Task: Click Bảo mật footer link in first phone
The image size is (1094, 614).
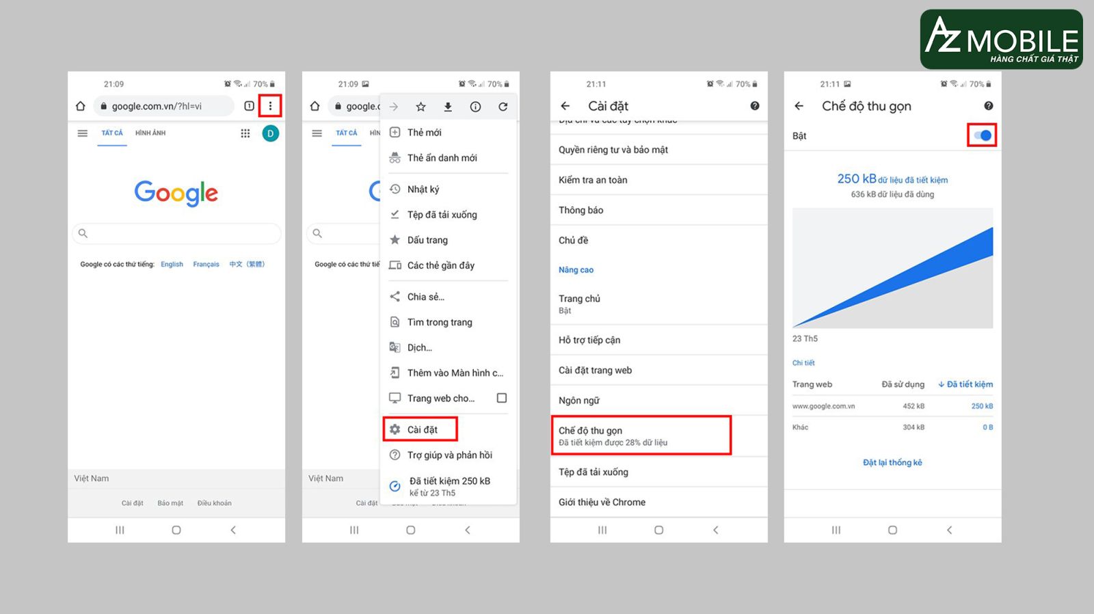Action: (170, 503)
